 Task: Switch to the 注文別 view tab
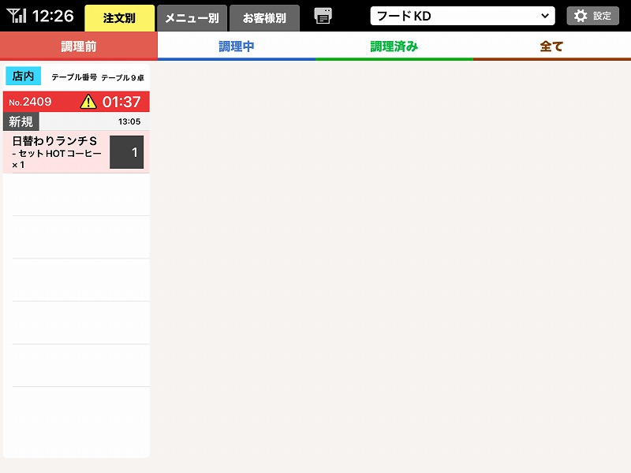pos(119,17)
